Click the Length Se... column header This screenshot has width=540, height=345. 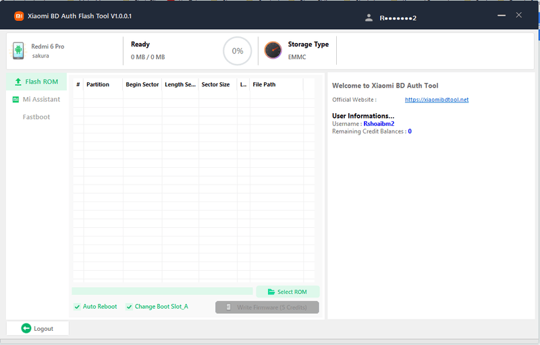180,84
